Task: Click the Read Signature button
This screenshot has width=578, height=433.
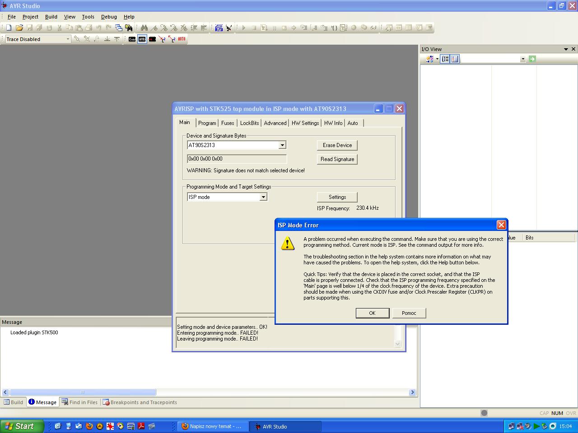Action: coord(337,159)
